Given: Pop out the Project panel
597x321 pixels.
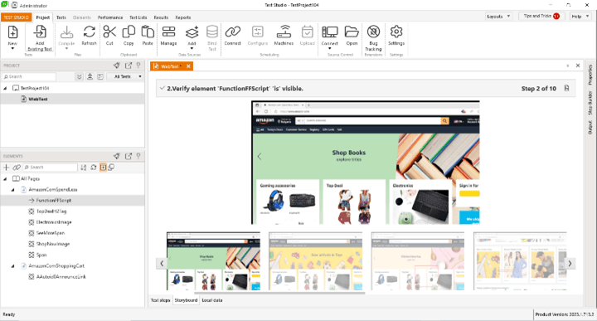Looking at the screenshot, I should click(129, 66).
